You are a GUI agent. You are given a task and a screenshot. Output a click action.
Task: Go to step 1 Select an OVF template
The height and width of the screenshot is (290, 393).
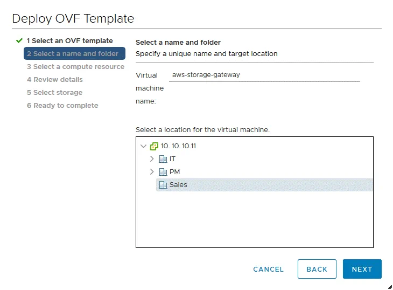click(x=69, y=41)
